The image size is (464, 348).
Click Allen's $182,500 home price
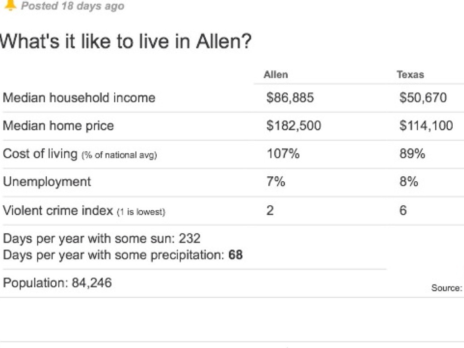pyautogui.click(x=294, y=126)
